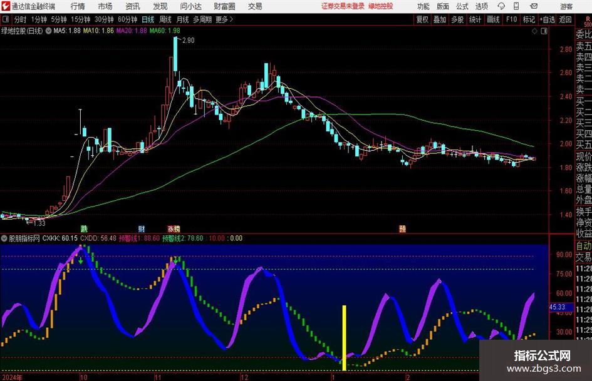Click the diamond icon above the chart
Image resolution: width=592 pixels, height=381 pixels.
click(x=534, y=31)
